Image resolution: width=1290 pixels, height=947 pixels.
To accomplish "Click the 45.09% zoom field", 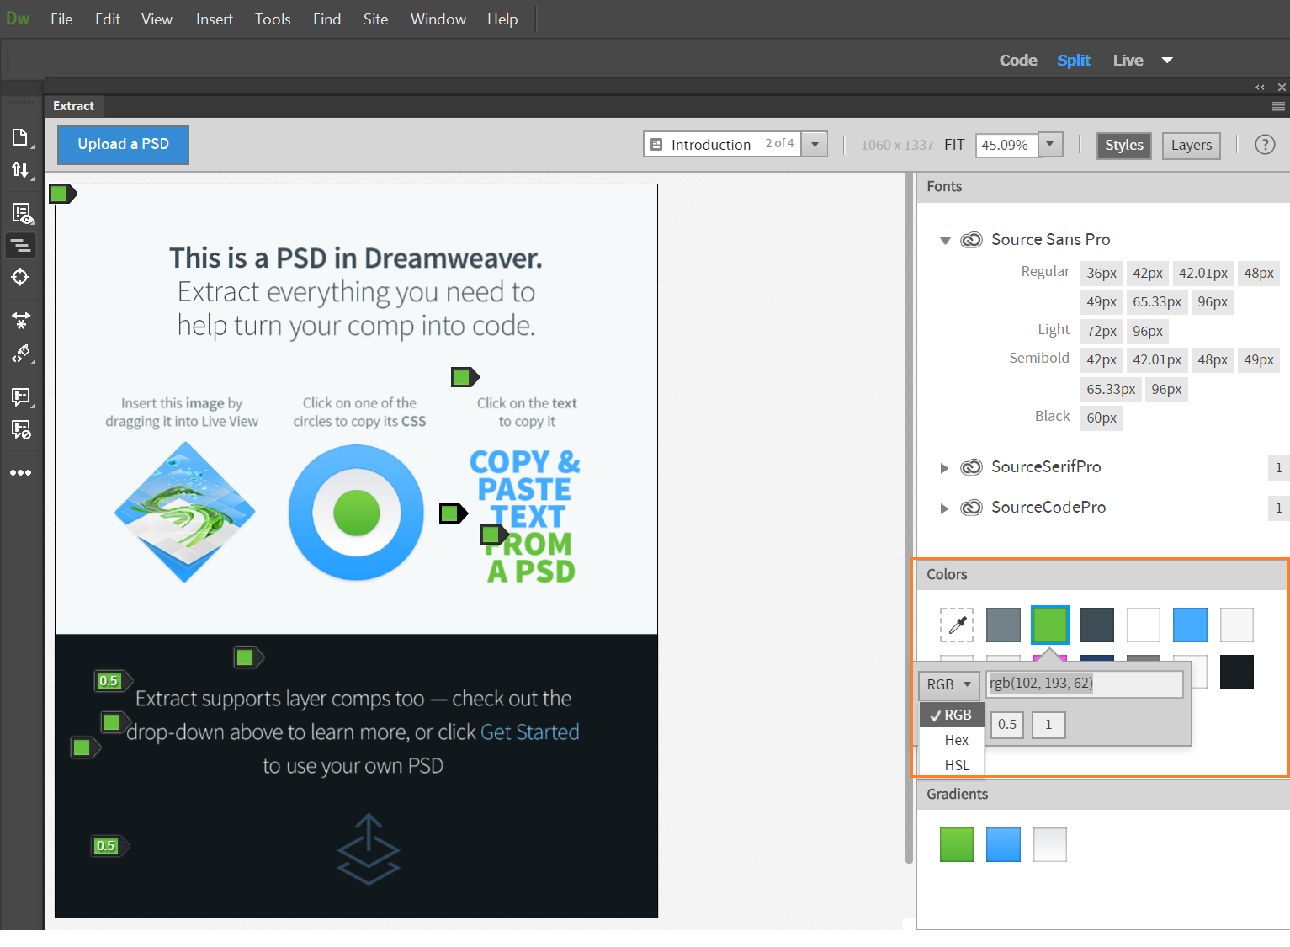I will [x=1007, y=145].
